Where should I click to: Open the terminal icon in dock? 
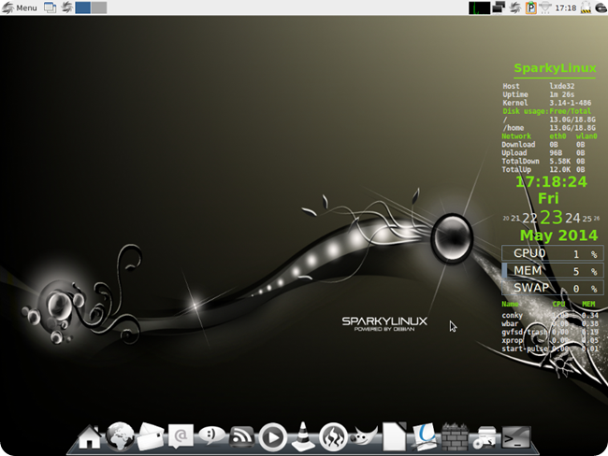click(515, 437)
